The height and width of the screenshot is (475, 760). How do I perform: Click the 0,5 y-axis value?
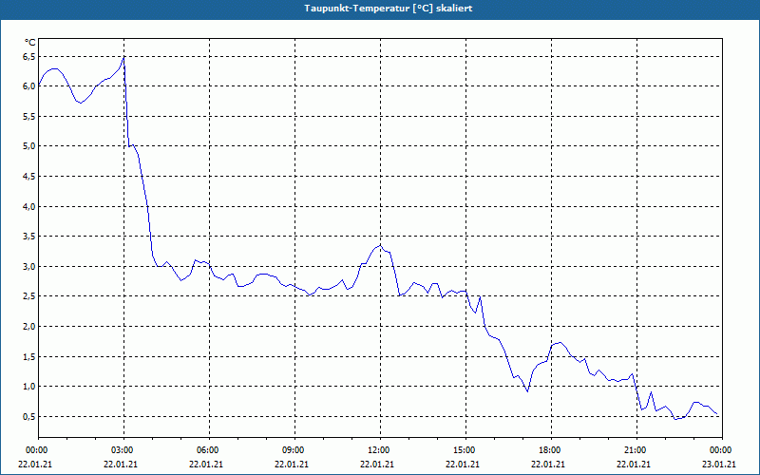click(x=29, y=416)
